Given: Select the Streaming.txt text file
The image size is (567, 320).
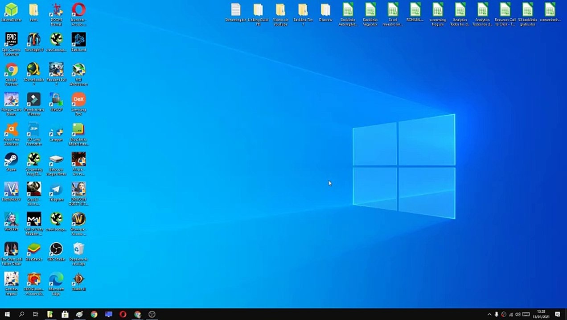Looking at the screenshot, I should coord(236,12).
